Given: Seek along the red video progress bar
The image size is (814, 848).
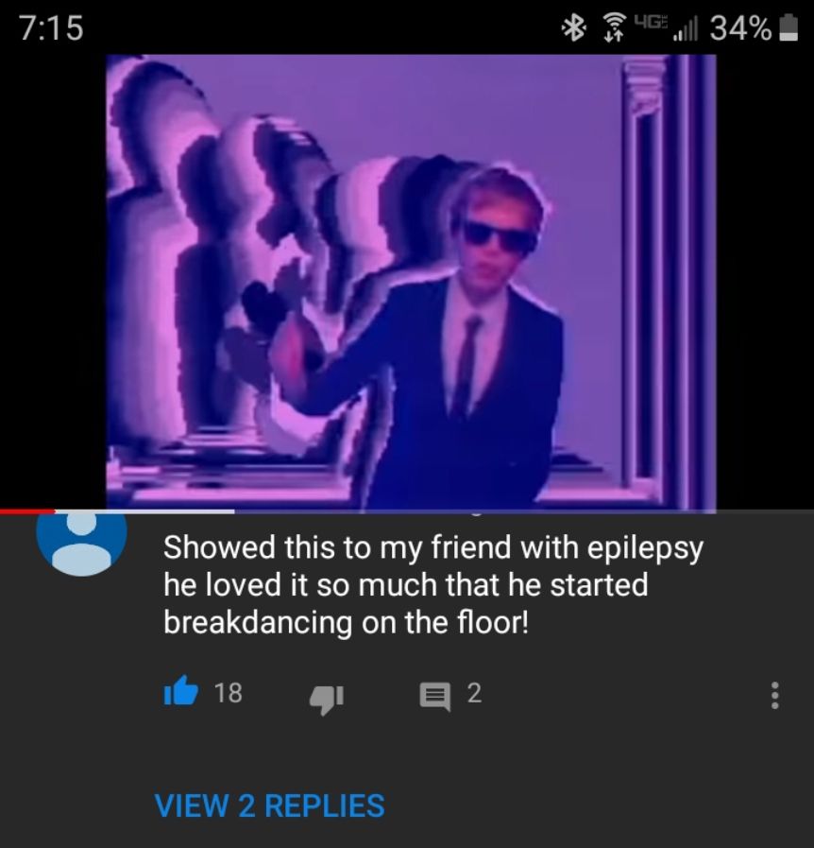Looking at the screenshot, I should pos(27,511).
